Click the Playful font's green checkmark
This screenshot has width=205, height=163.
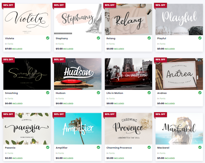[200, 38]
